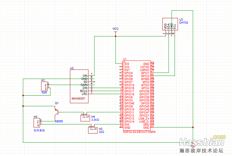Click the U0RXD pin label
Screen dimensions: 232x156
[x=145, y=70]
